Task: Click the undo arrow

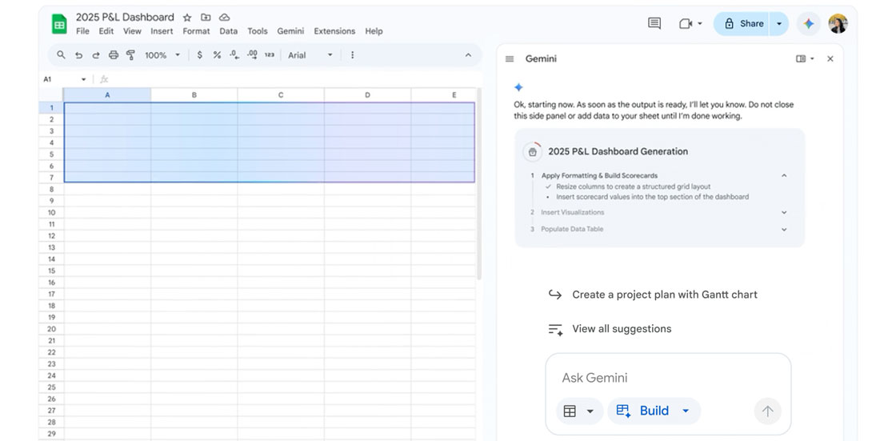Action: 79,55
